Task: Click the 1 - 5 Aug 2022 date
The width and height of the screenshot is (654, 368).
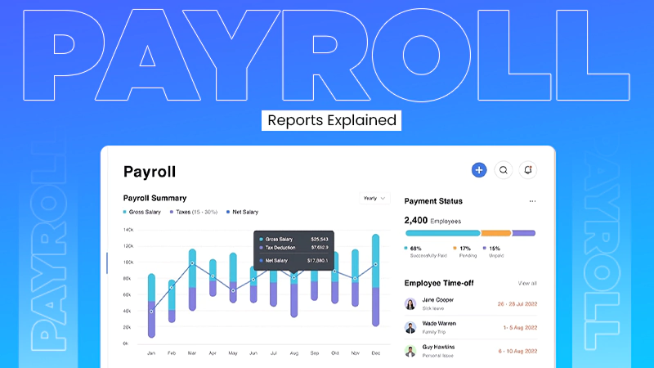Action: click(x=520, y=328)
